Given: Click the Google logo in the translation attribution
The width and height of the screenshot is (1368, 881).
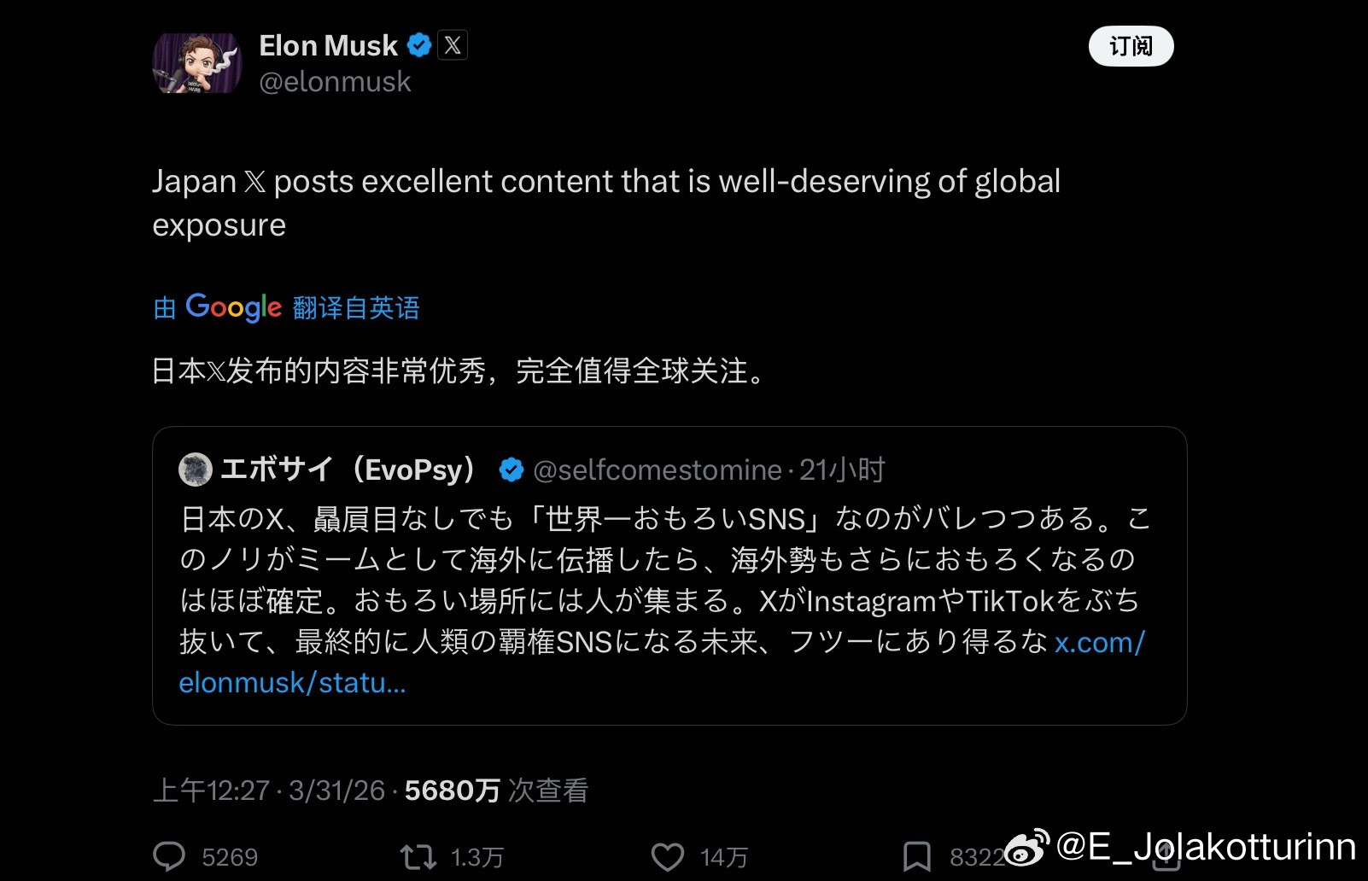Looking at the screenshot, I should point(231,306).
